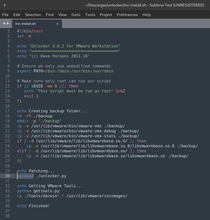Viewport: 210px width, 220px height.
Task: Open the Preferences menu
Action: 127,15
